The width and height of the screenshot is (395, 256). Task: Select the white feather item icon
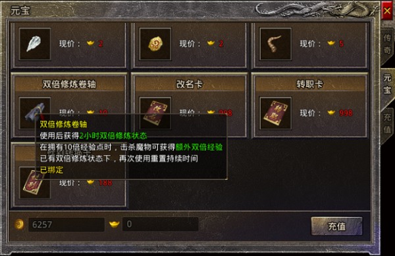click(35, 44)
